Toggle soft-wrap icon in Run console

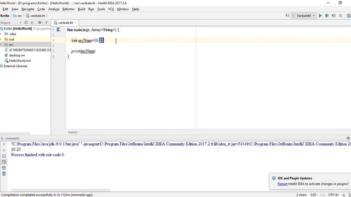click(4, 156)
